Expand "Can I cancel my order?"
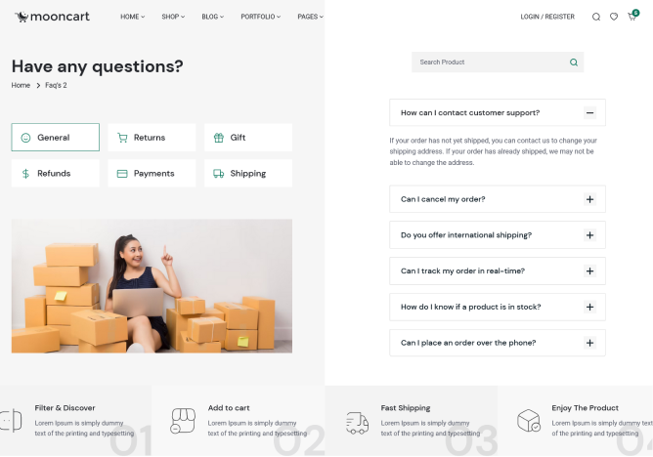 point(589,199)
